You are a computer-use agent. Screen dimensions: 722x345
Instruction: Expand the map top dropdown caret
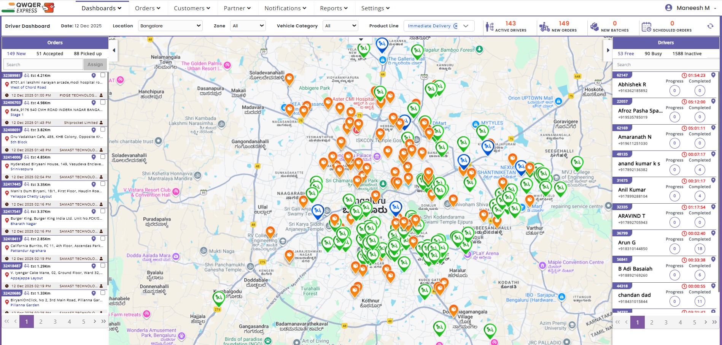tap(361, 40)
